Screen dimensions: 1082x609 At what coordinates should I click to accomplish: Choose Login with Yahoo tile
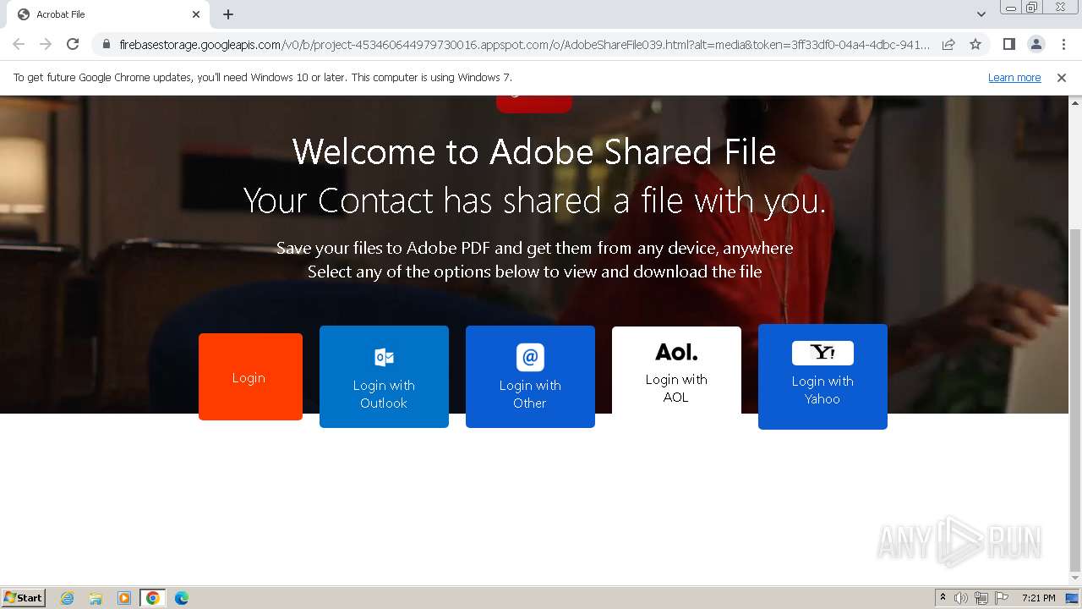point(822,376)
